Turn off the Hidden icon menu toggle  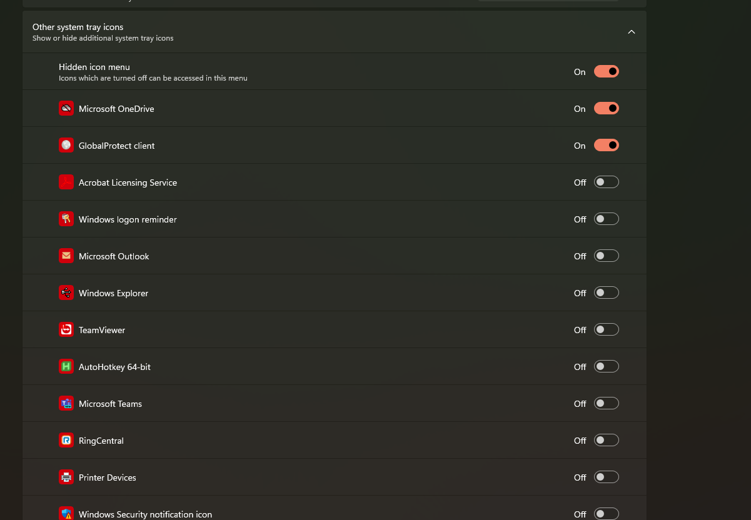[x=606, y=72]
